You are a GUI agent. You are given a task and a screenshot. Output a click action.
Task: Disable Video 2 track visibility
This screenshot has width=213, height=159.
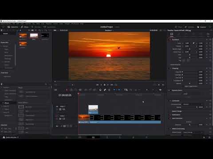[x=64, y=109]
